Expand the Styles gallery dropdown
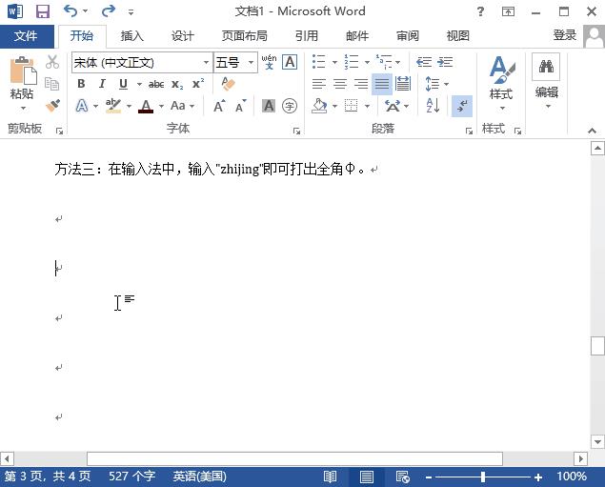Screen dimensions: 605x487 click(501, 106)
